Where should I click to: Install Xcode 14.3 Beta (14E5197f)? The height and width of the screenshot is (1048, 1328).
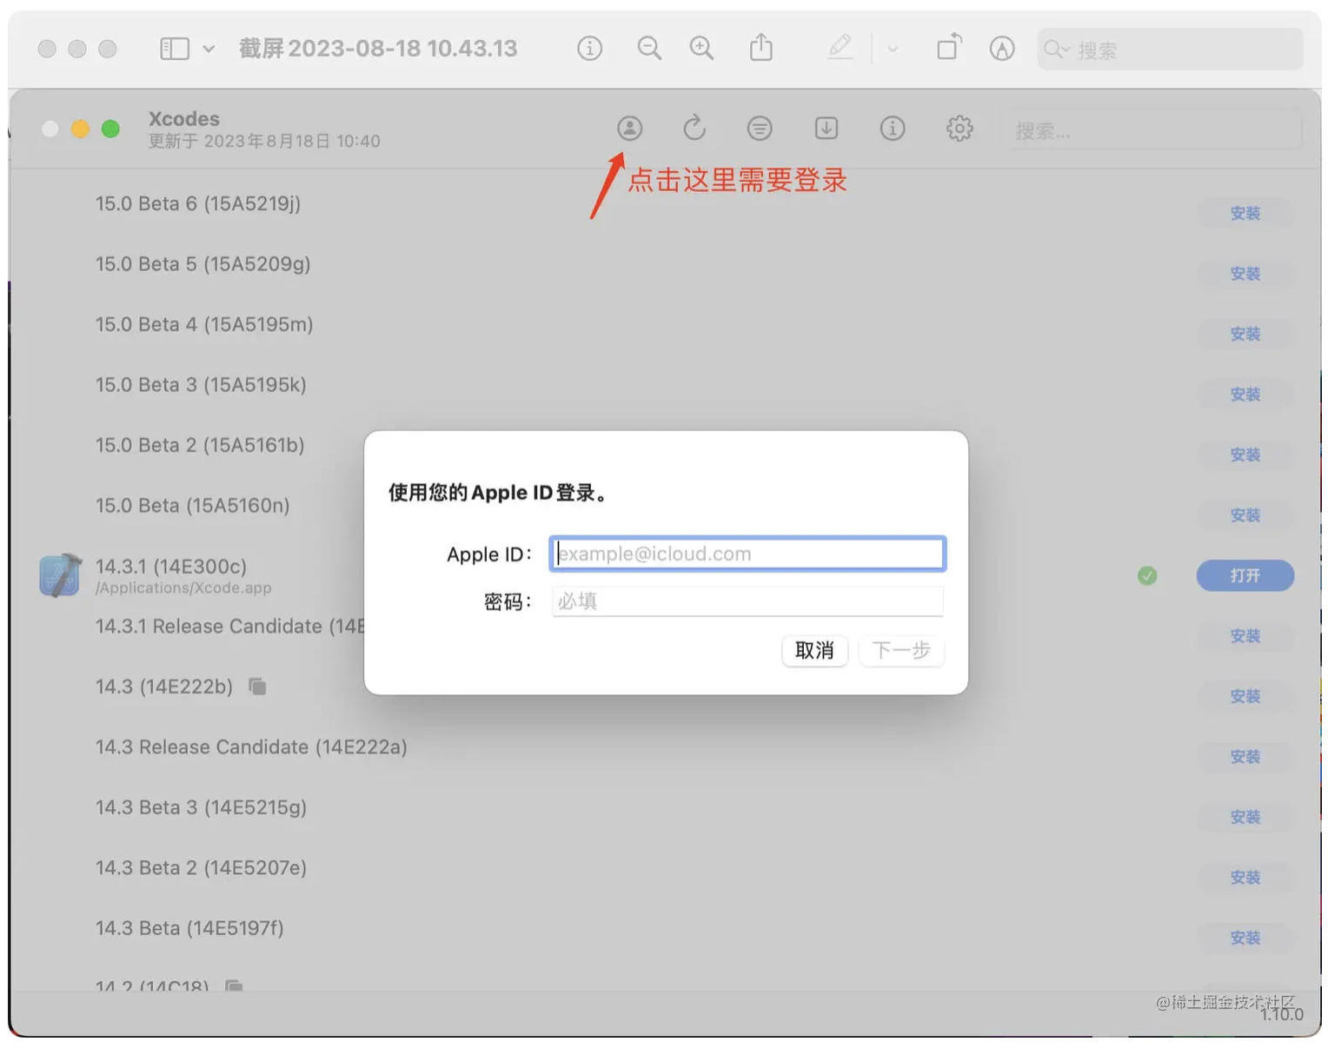point(1245,938)
